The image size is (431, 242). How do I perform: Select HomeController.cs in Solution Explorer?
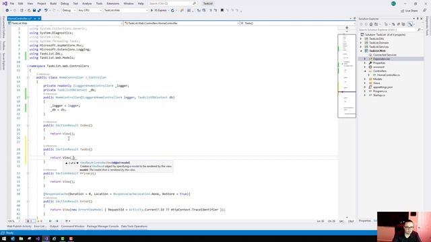388,75
